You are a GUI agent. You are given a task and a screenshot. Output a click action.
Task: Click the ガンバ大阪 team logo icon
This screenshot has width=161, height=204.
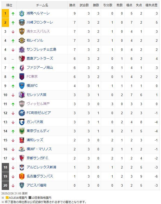pos(22,122)
